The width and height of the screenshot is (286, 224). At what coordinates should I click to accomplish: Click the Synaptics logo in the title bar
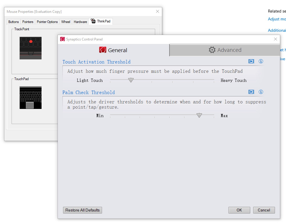coord(62,39)
